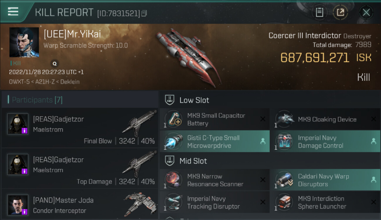Viewport: 381px width, 220px height.
Task: Select Gadjetzor Top Damage participant row
Action: click(80, 169)
